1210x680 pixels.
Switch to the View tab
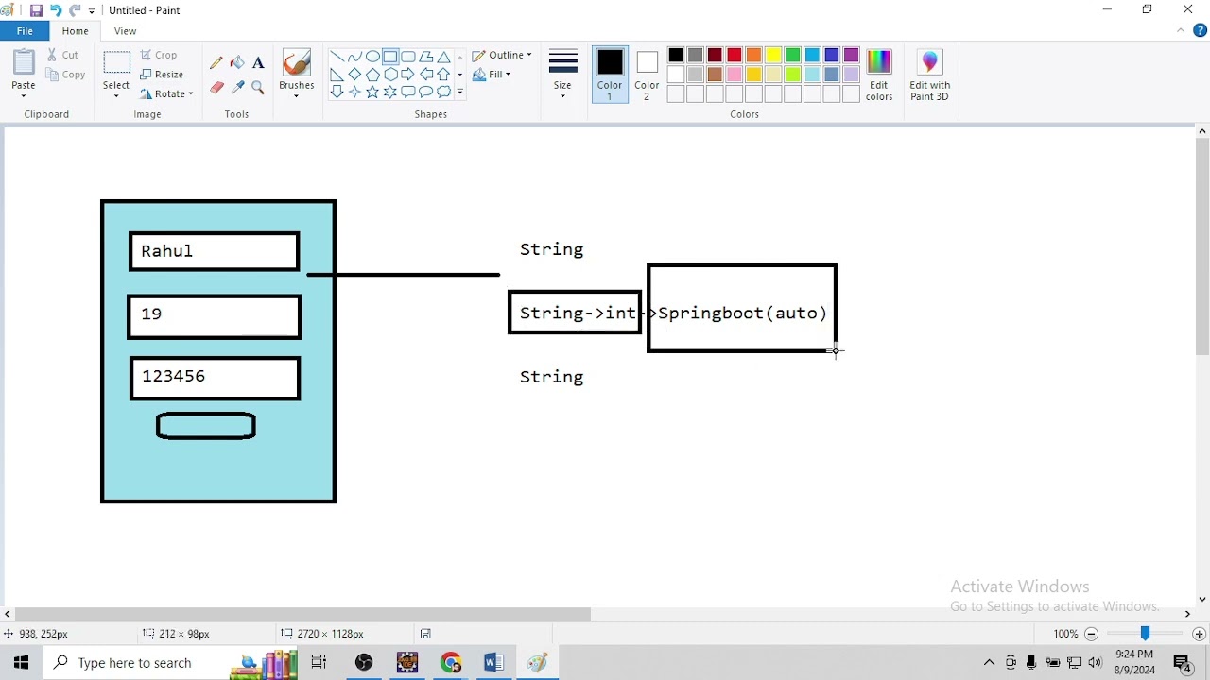pos(125,31)
